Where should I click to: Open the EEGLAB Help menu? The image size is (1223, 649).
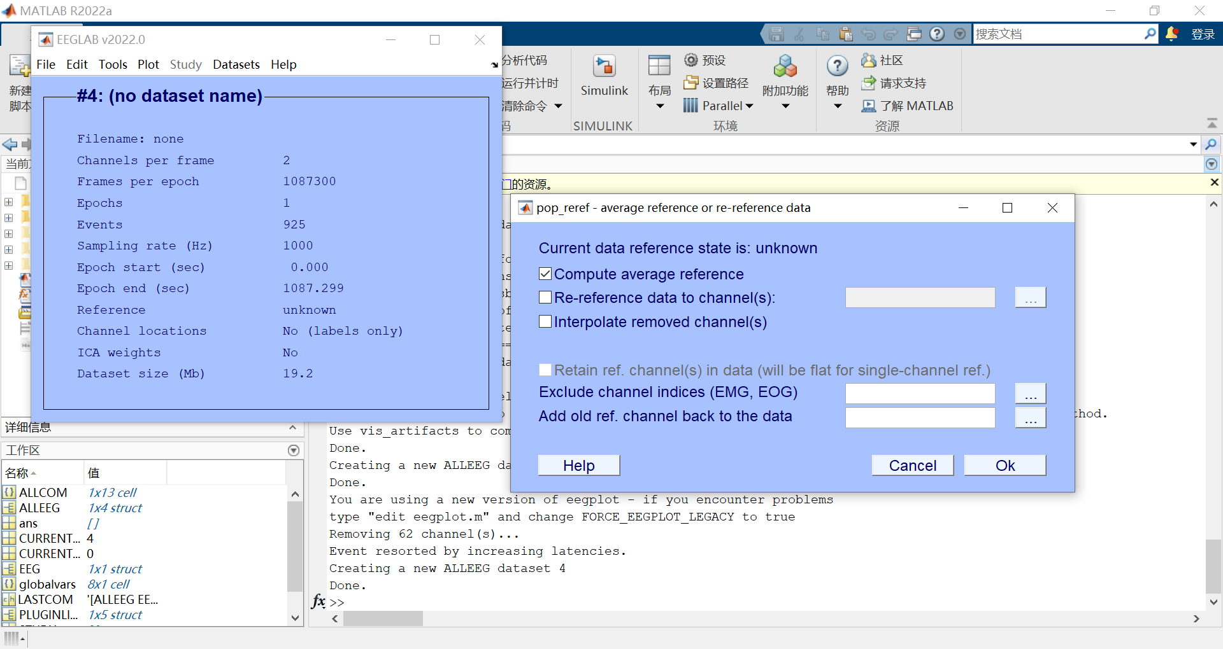[283, 64]
